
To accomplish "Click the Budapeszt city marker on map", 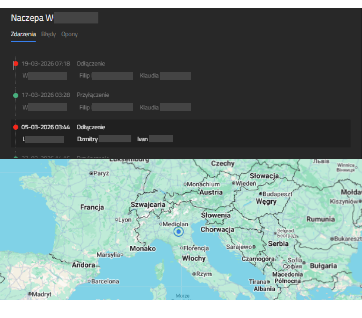I will pos(260,194).
